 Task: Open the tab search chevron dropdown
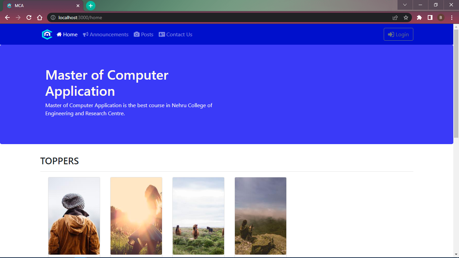pos(405,5)
